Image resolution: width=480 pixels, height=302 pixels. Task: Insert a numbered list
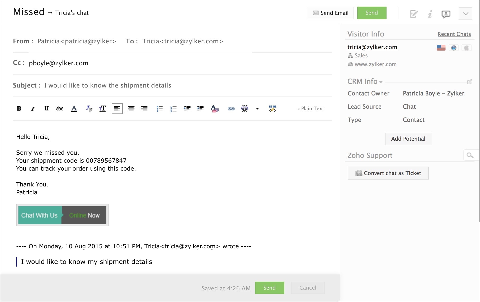coord(173,109)
